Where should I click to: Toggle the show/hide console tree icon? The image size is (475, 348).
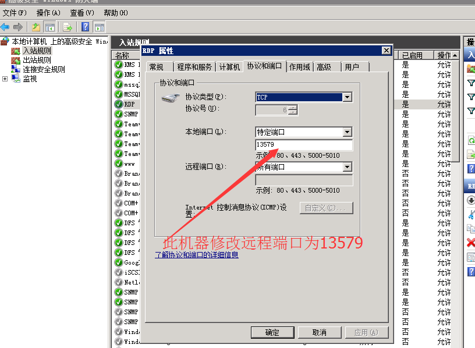point(50,27)
